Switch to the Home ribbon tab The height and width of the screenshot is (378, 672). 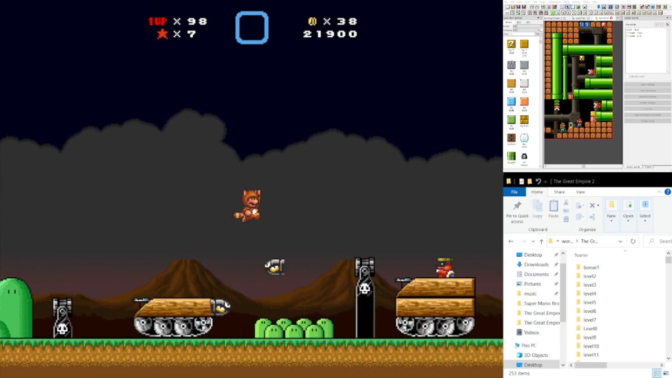tap(537, 192)
